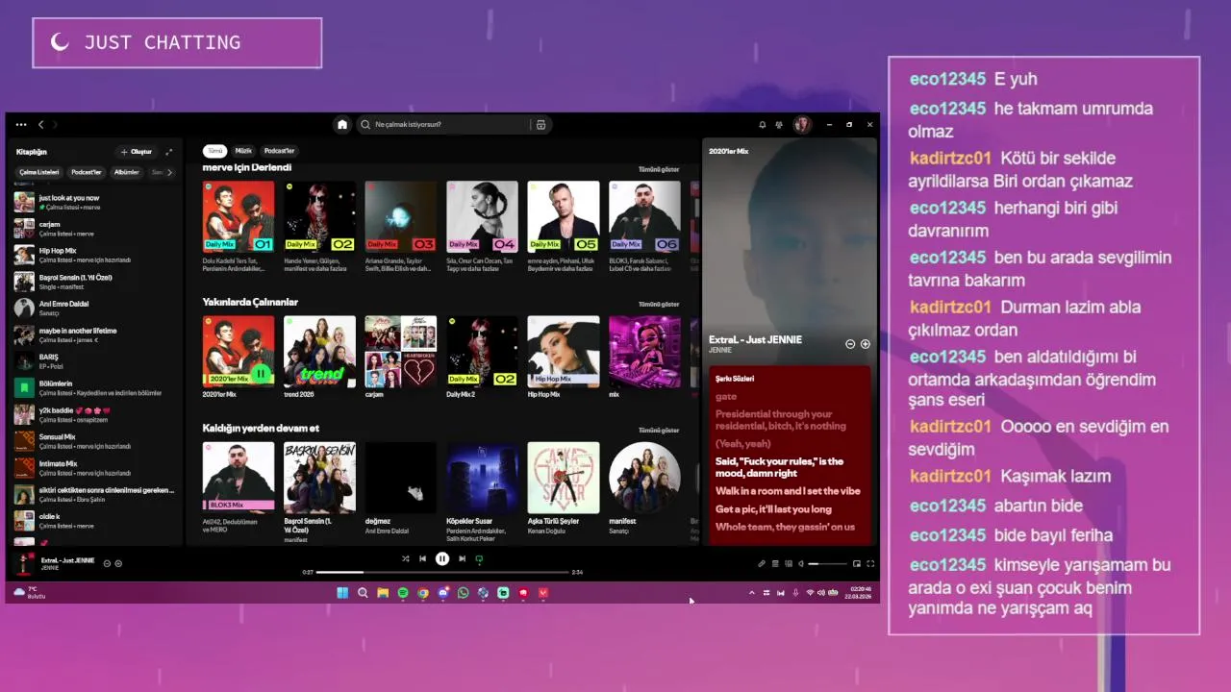This screenshot has height=692, width=1231.
Task: Hide track via minus icon in bottom bar
Action: (x=107, y=563)
